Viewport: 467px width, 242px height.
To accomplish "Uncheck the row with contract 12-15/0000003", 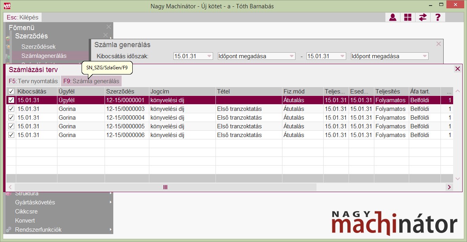I will 11,109.
